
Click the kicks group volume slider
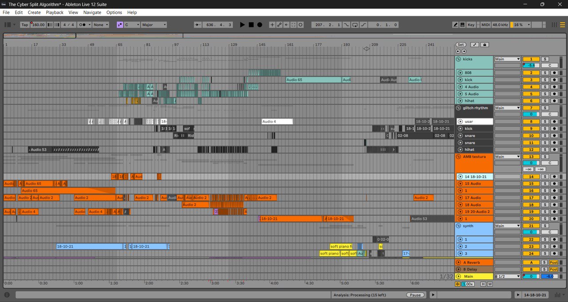click(531, 66)
